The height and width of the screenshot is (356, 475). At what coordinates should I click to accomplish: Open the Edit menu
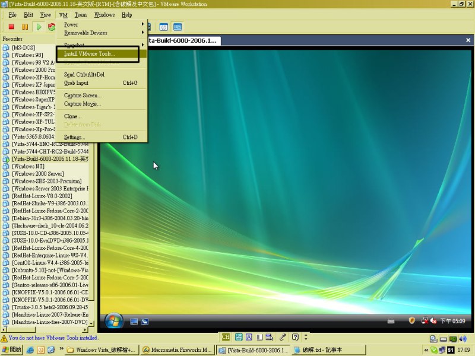(x=28, y=15)
